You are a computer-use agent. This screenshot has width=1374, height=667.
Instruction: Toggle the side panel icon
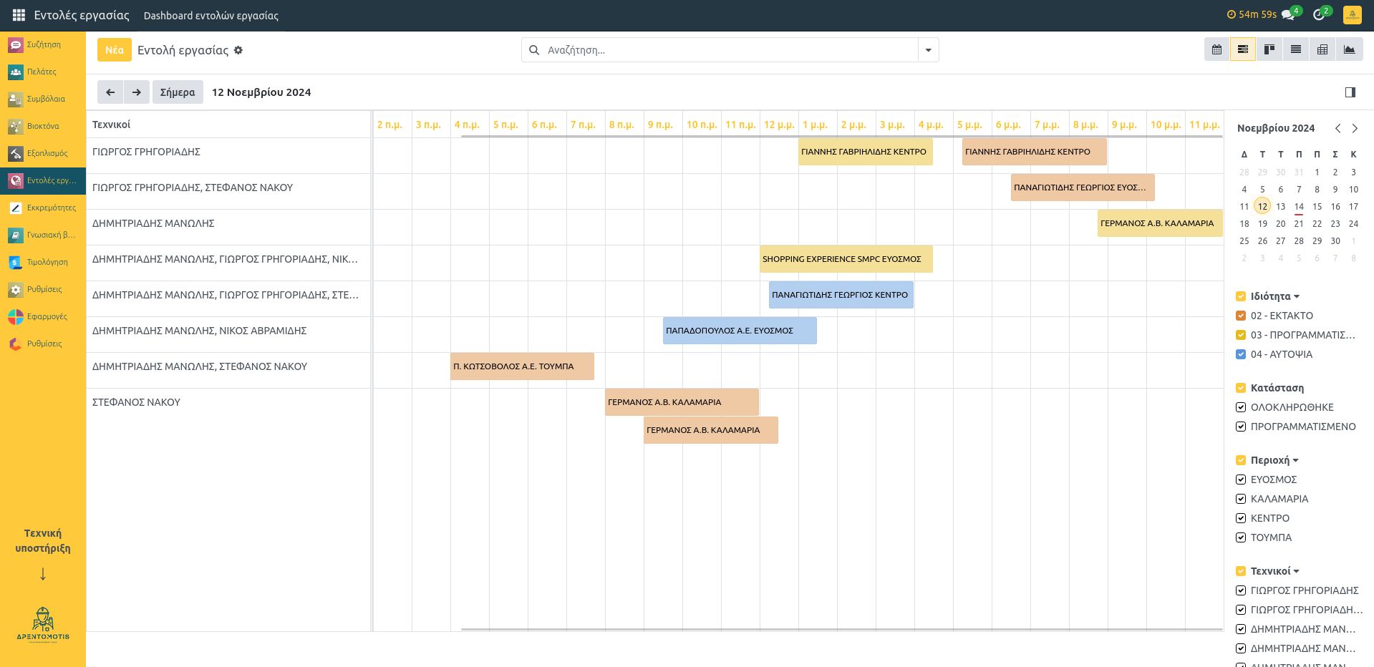pyautogui.click(x=1350, y=92)
